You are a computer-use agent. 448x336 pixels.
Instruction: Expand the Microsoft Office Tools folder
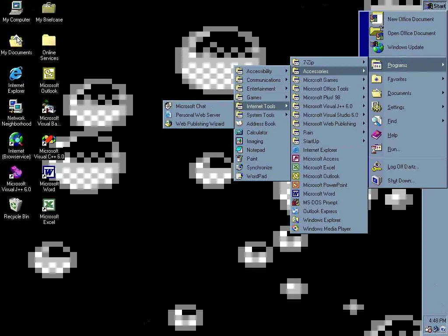click(x=329, y=88)
